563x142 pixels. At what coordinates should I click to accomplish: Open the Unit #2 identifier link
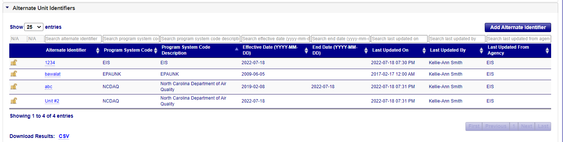(52, 101)
